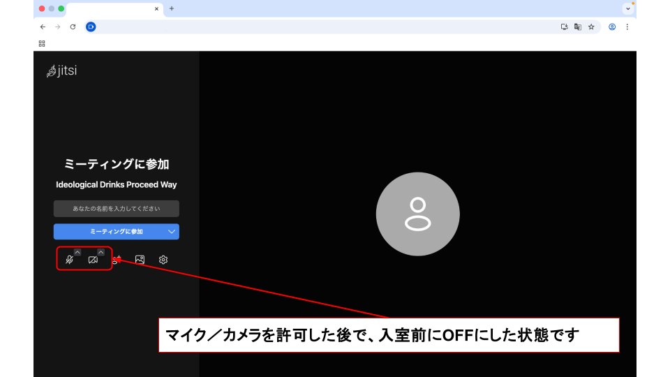The height and width of the screenshot is (377, 670).
Task: Open the invite people icon
Action: 117,260
